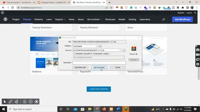Open the GeneratePress theme thumbnail
The width and height of the screenshot is (200, 112).
coord(154,53)
